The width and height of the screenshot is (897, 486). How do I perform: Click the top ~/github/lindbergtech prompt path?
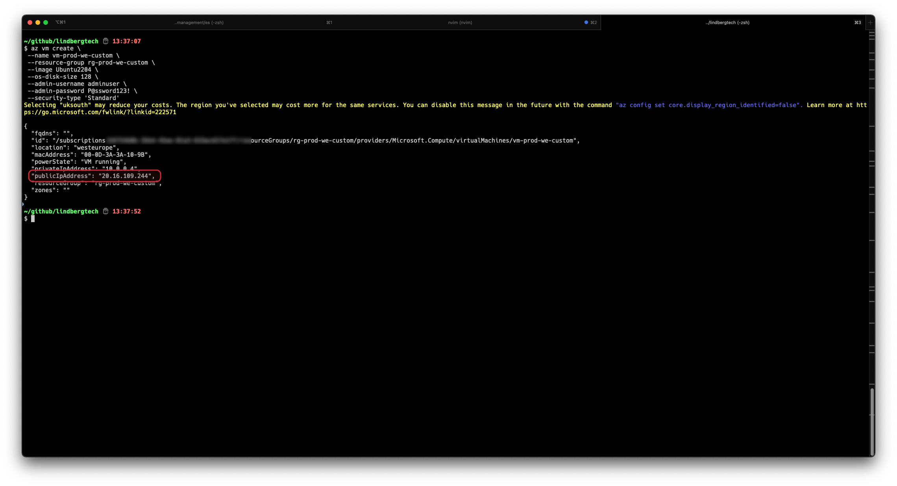click(61, 41)
